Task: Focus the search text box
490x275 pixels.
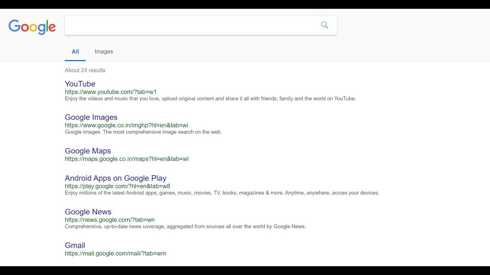Action: [x=191, y=25]
